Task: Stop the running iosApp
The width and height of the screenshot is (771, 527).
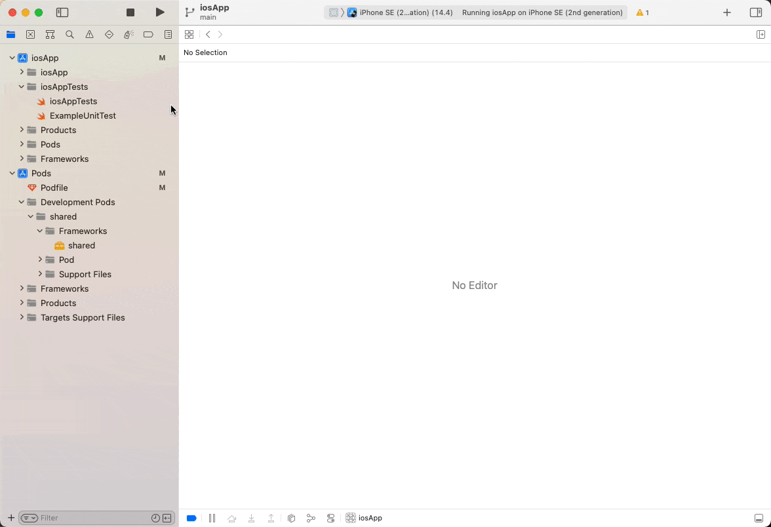Action: pos(130,12)
